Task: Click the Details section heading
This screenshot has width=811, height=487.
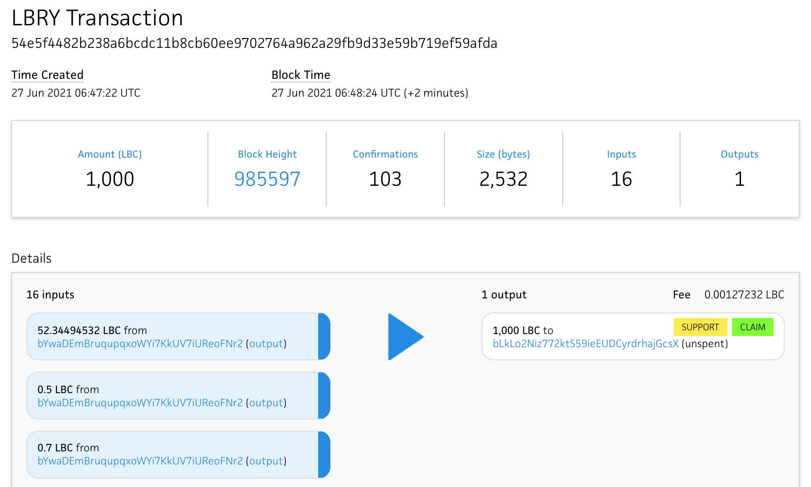Action: click(x=31, y=258)
